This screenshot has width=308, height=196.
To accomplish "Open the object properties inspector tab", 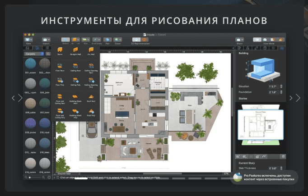I will point(239,48).
